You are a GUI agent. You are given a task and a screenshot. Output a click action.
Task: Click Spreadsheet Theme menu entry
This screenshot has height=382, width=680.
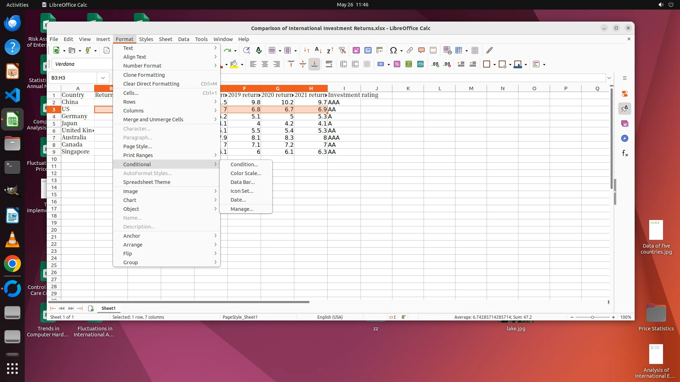pos(147,182)
